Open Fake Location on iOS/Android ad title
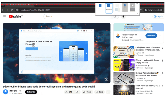 click(x=129, y=36)
